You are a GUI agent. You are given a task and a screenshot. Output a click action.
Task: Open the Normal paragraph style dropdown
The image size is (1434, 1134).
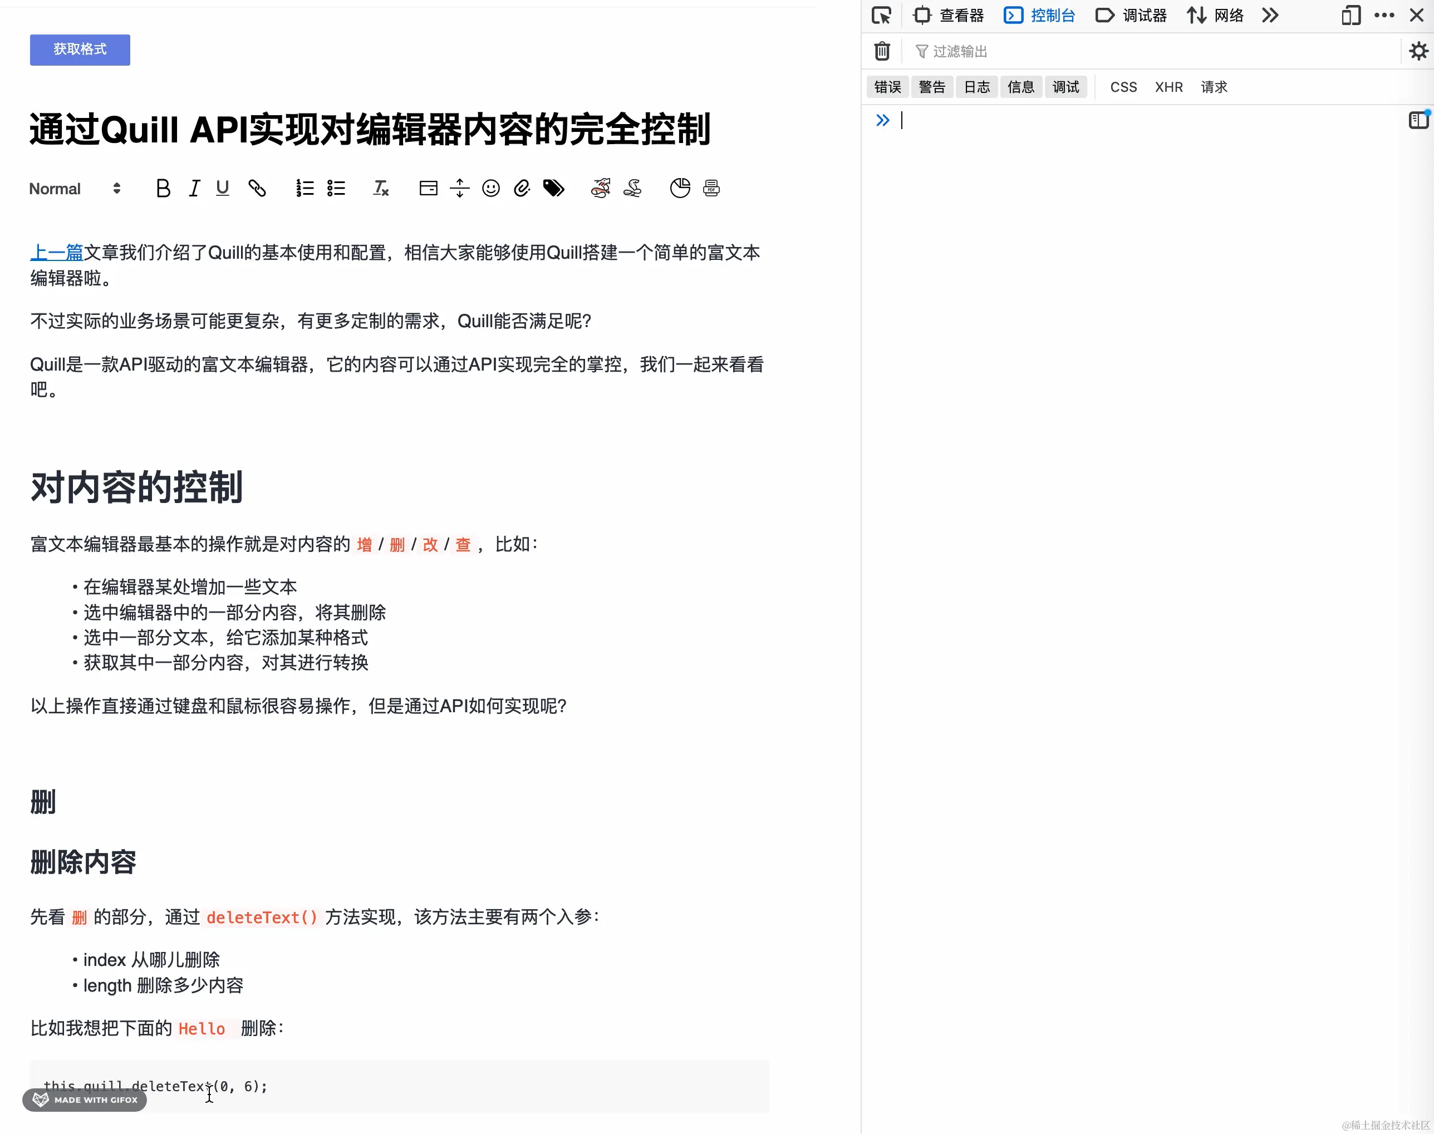pos(75,189)
